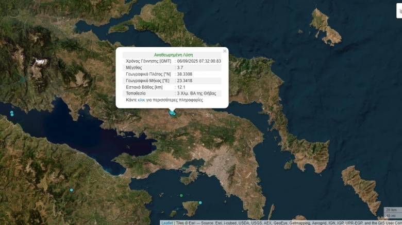The width and height of the screenshot is (402, 225).
Task: Select the cyan earthquake marker in Peloponnese
Action: tap(72, 190)
